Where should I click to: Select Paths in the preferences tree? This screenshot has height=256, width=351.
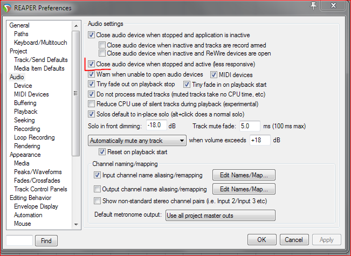[21, 34]
